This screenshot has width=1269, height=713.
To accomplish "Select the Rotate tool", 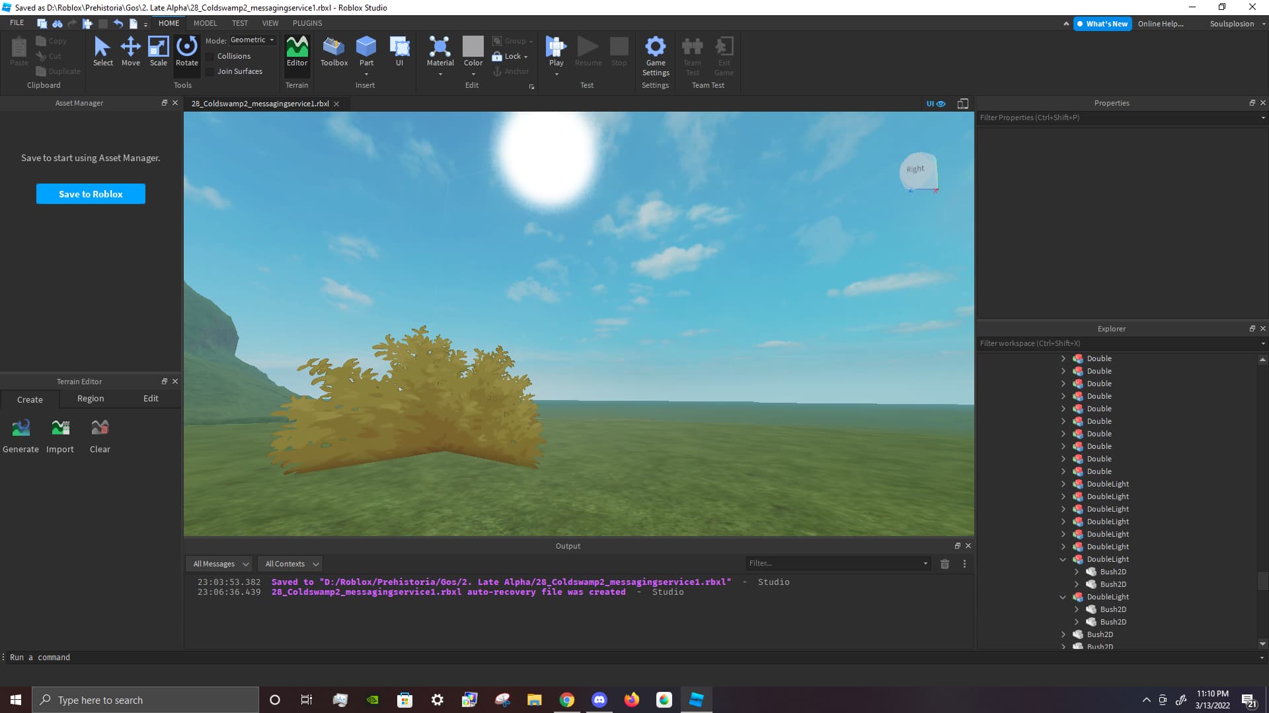I will [x=186, y=51].
